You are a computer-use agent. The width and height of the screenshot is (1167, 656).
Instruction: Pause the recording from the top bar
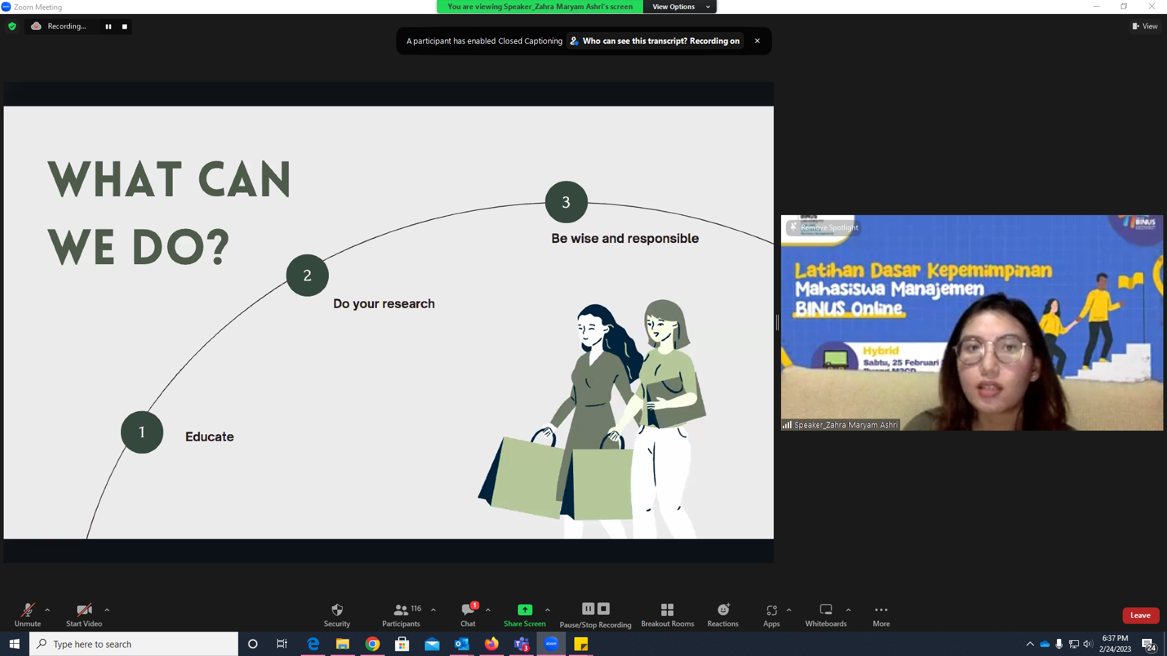pyautogui.click(x=108, y=26)
